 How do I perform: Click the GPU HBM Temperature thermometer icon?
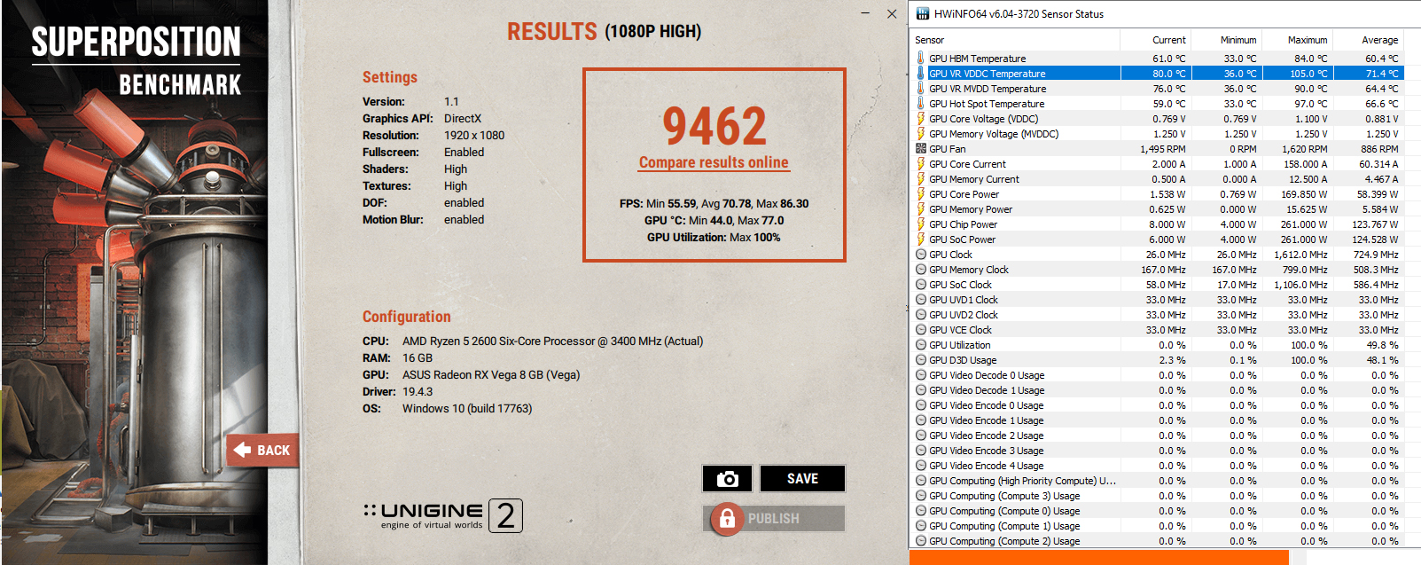point(920,58)
